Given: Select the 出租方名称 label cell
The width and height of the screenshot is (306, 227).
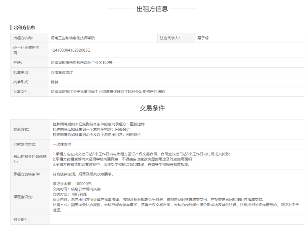Looking at the screenshot, I should pyautogui.click(x=29, y=38).
